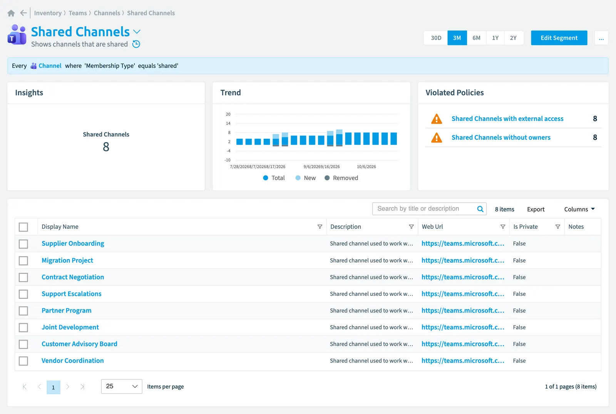Viewport: 616px width, 414px height.
Task: Click the Teams breadcrumb link
Action: (x=78, y=13)
